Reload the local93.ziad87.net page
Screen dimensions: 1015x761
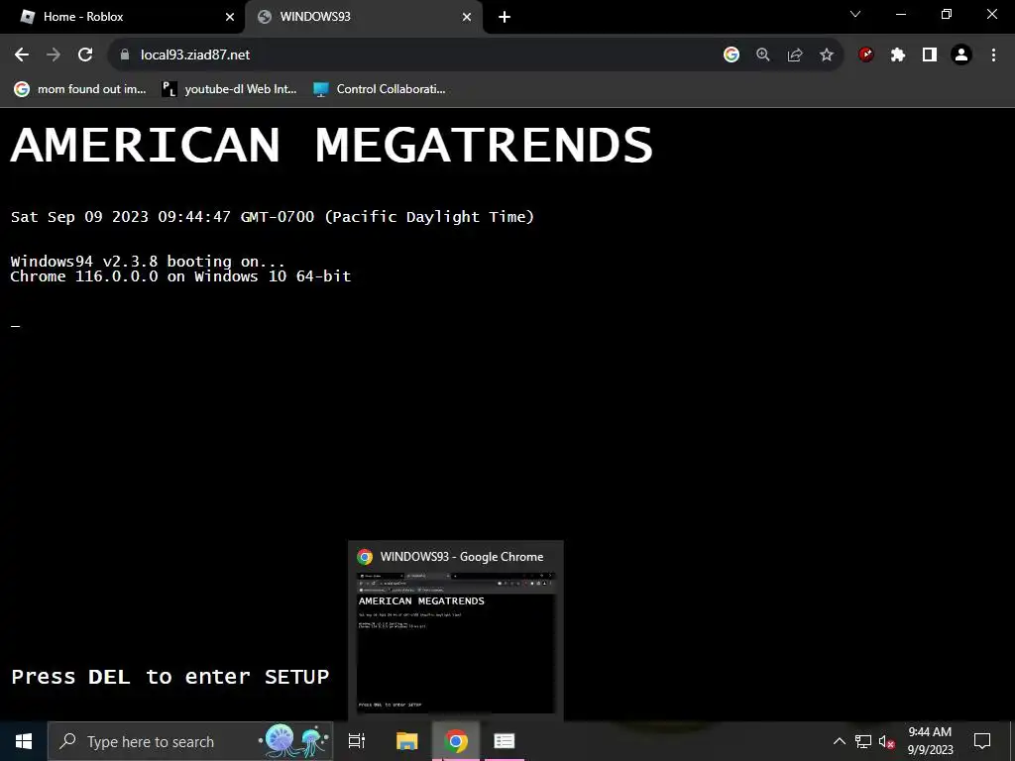(x=85, y=55)
